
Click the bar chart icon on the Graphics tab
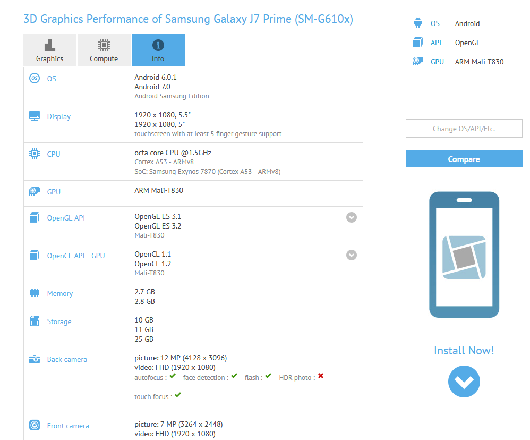(50, 45)
